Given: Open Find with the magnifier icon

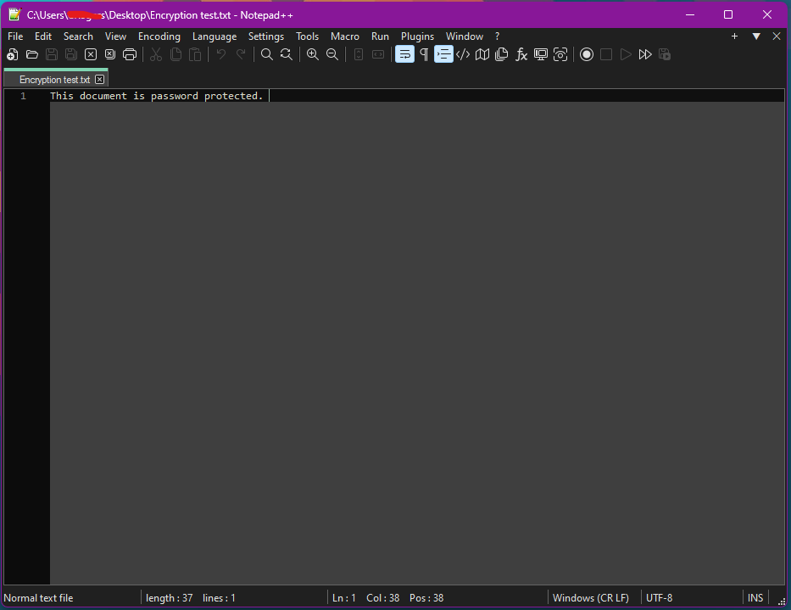Looking at the screenshot, I should tap(267, 54).
